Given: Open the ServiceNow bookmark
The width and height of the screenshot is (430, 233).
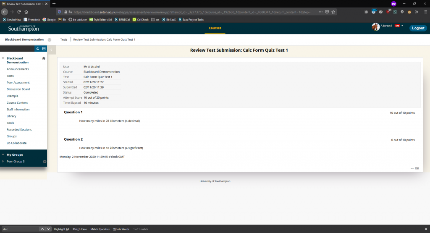Looking at the screenshot, I should point(12,19).
